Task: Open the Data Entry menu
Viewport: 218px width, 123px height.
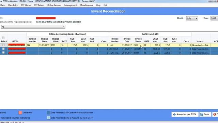Action: coord(13,5)
